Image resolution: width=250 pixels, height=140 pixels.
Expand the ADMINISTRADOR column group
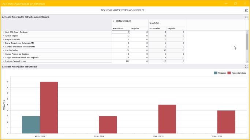[114, 21]
